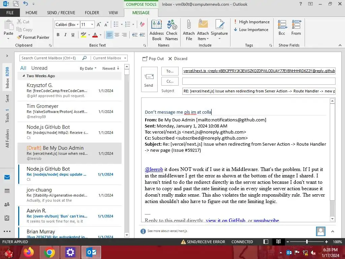Toggle Underline formatting
The height and width of the screenshot is (259, 345).
73,35
